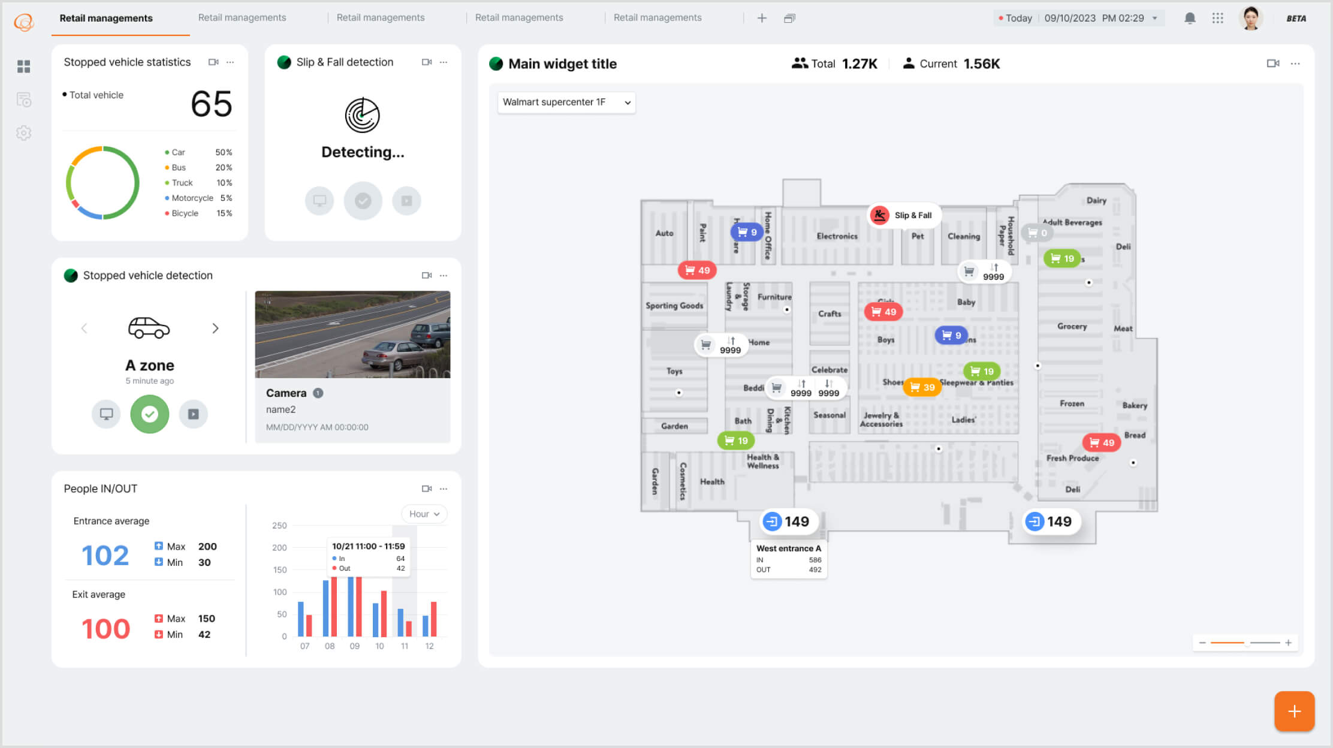Click West entrance 149 marker
1333x748 pixels.
(x=789, y=521)
